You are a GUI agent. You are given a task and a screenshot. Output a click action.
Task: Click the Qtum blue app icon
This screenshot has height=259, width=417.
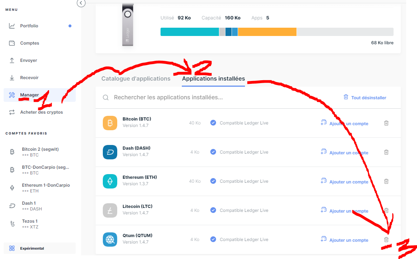click(110, 240)
